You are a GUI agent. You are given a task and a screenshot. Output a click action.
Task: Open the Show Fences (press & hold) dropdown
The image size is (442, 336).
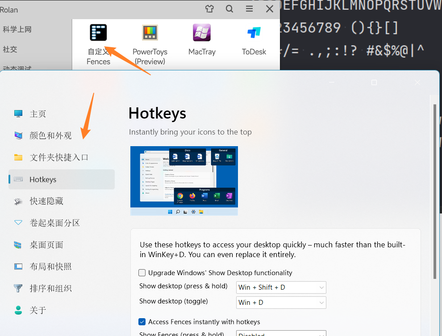point(281,333)
